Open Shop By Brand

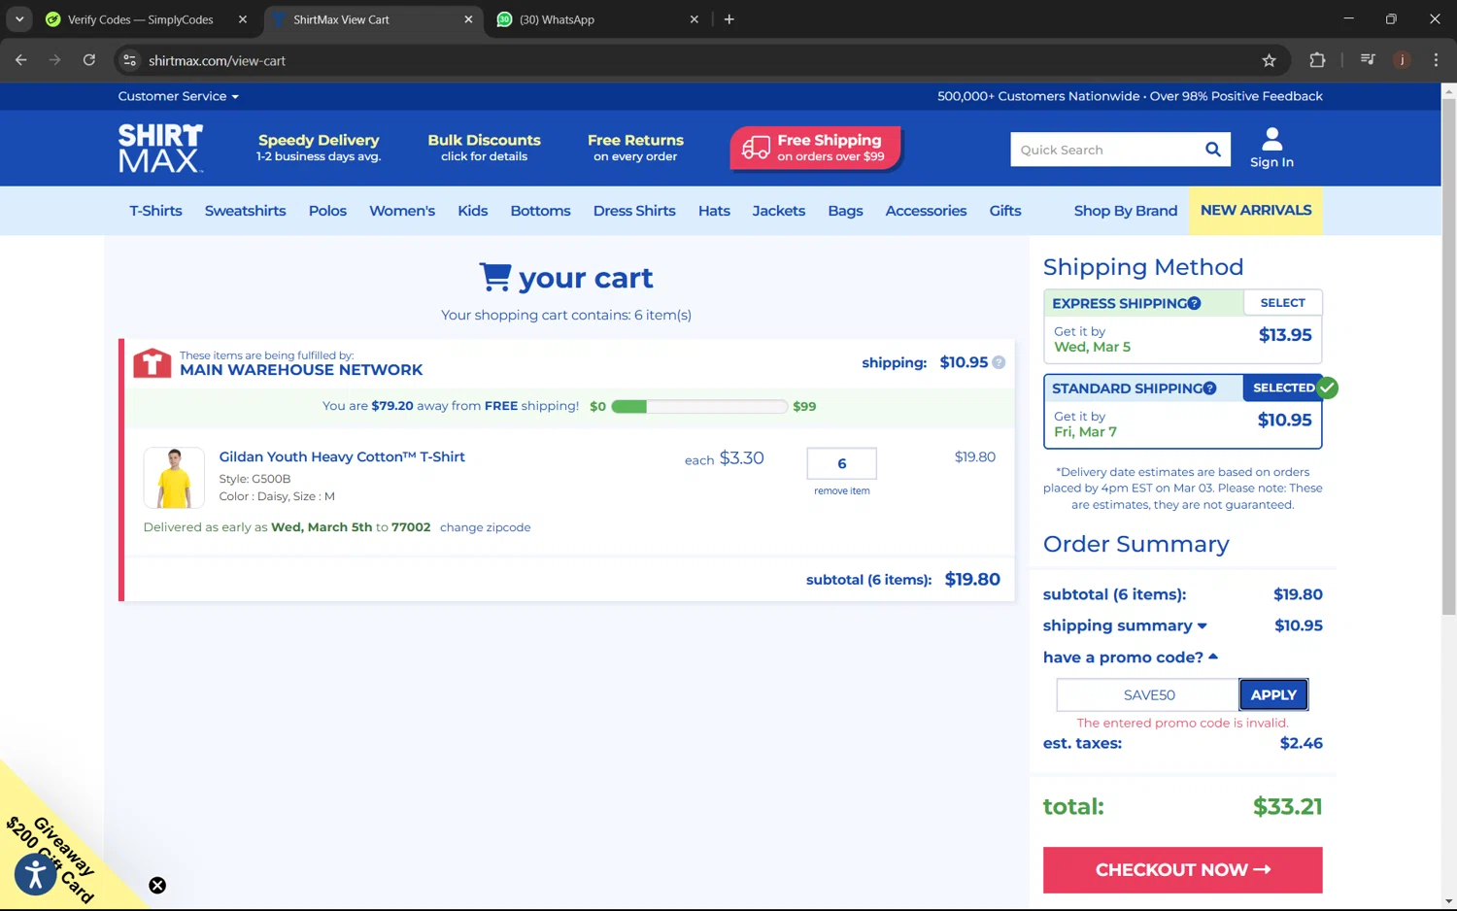click(x=1125, y=211)
